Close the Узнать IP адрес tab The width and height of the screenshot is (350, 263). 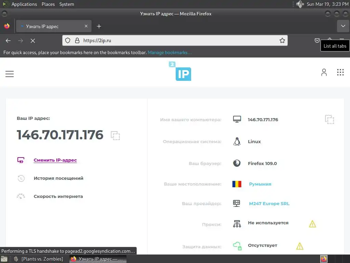tap(86, 26)
